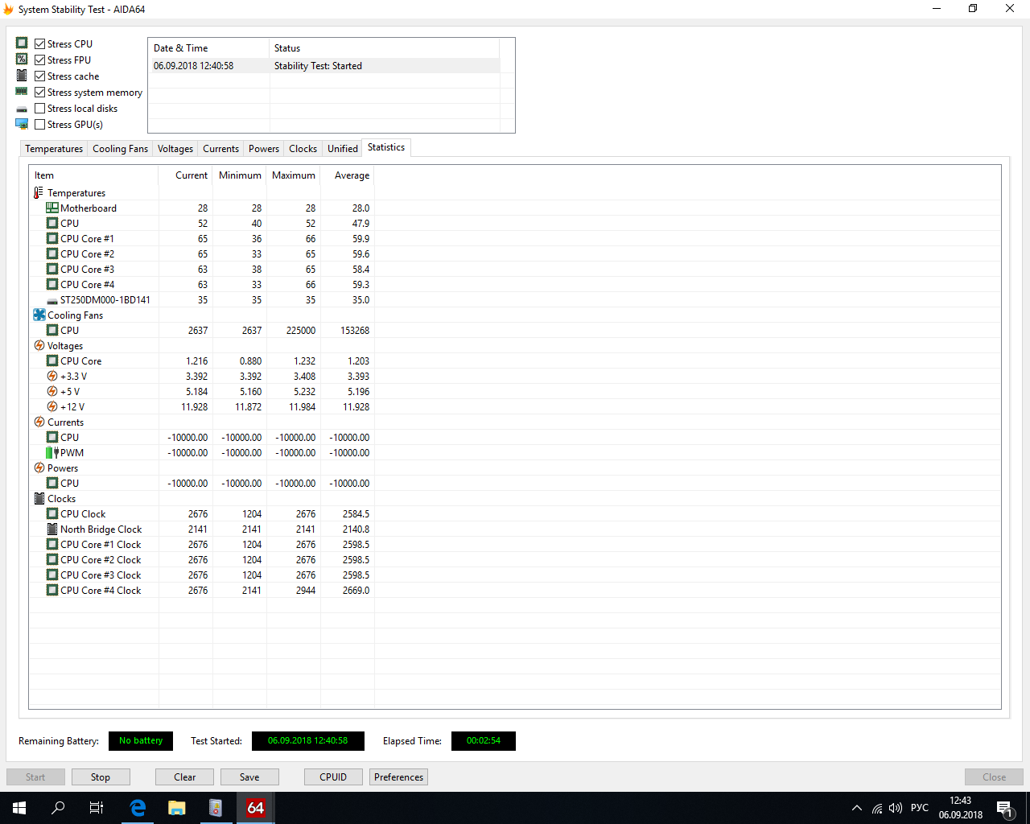Click the Minimum column header

(240, 175)
